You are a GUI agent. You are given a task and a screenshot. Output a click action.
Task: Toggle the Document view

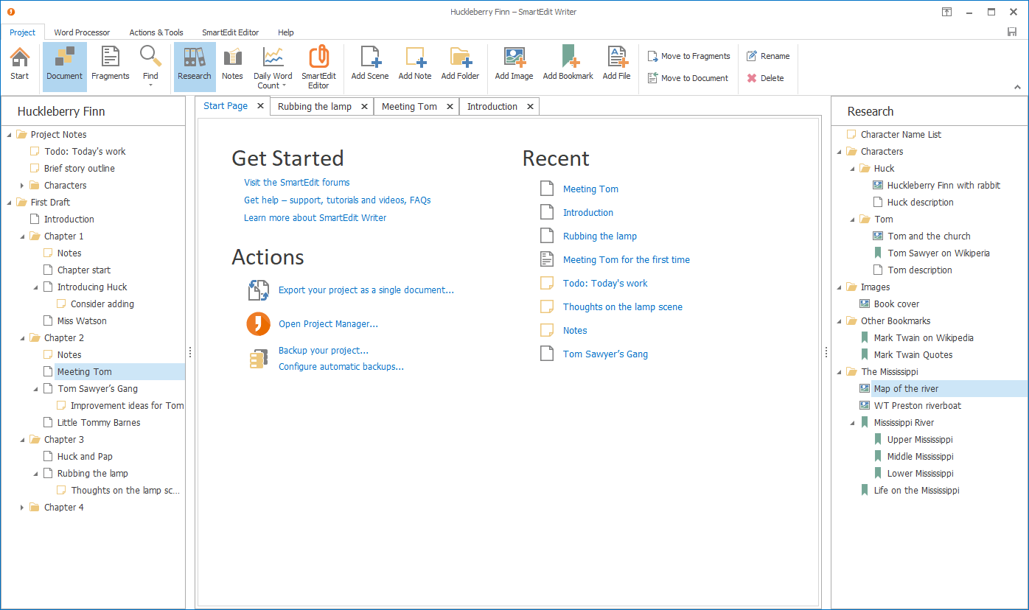[x=64, y=66]
